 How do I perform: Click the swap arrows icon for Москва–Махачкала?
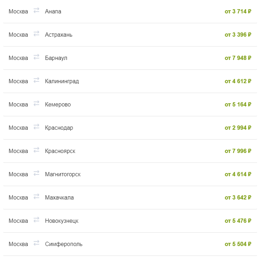click(36, 196)
